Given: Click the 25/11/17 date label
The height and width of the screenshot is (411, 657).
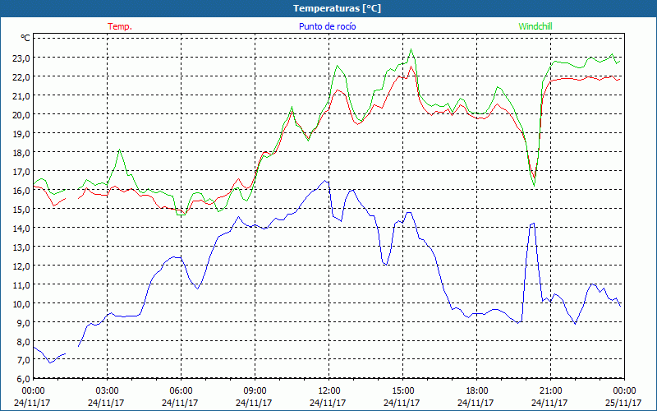Looking at the screenshot, I should 624,403.
